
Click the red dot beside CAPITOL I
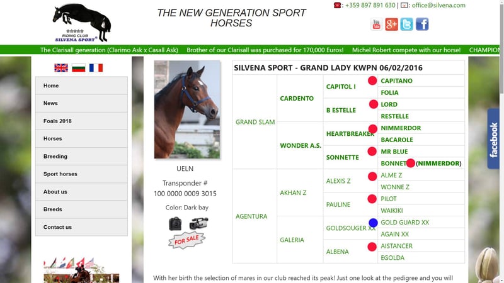pos(372,80)
